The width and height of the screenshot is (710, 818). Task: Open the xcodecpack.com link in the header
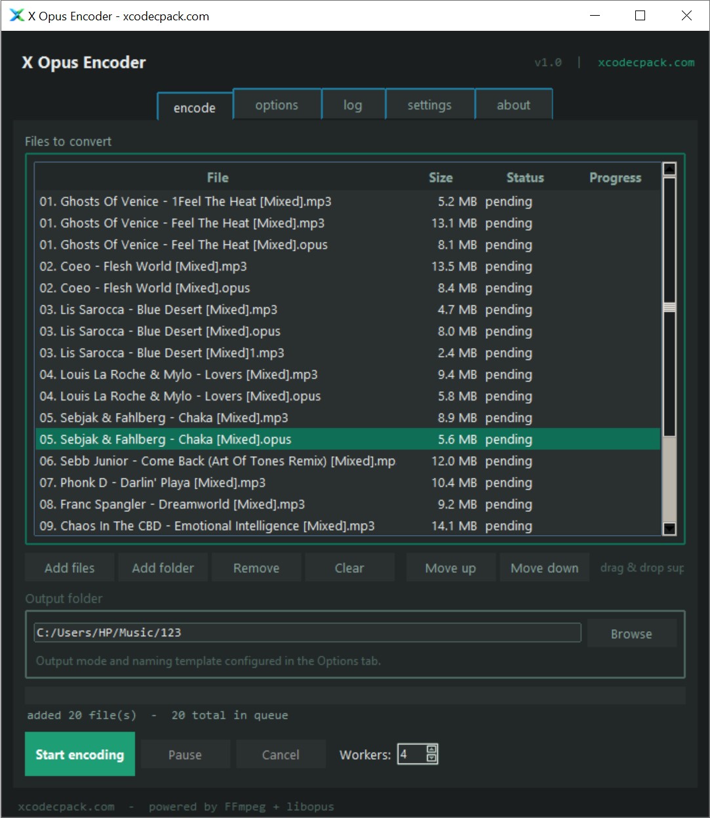click(645, 62)
